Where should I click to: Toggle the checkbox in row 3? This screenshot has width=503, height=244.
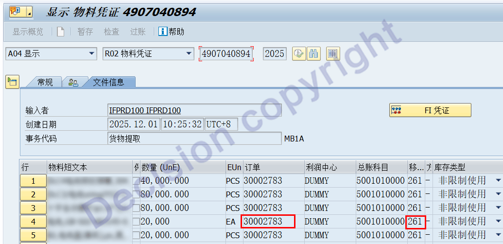point(137,208)
